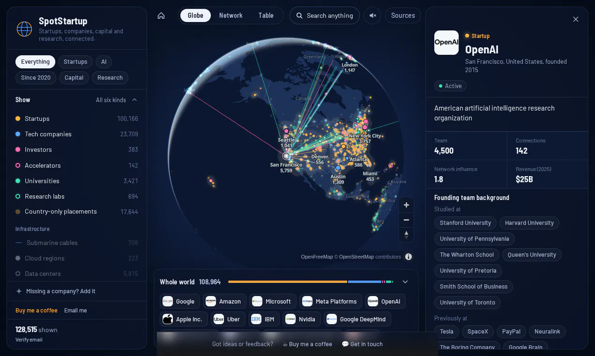Select the Google company chip

coord(180,302)
